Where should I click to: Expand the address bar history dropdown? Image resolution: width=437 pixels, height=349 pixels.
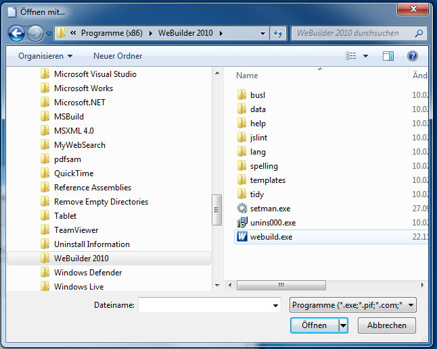262,34
